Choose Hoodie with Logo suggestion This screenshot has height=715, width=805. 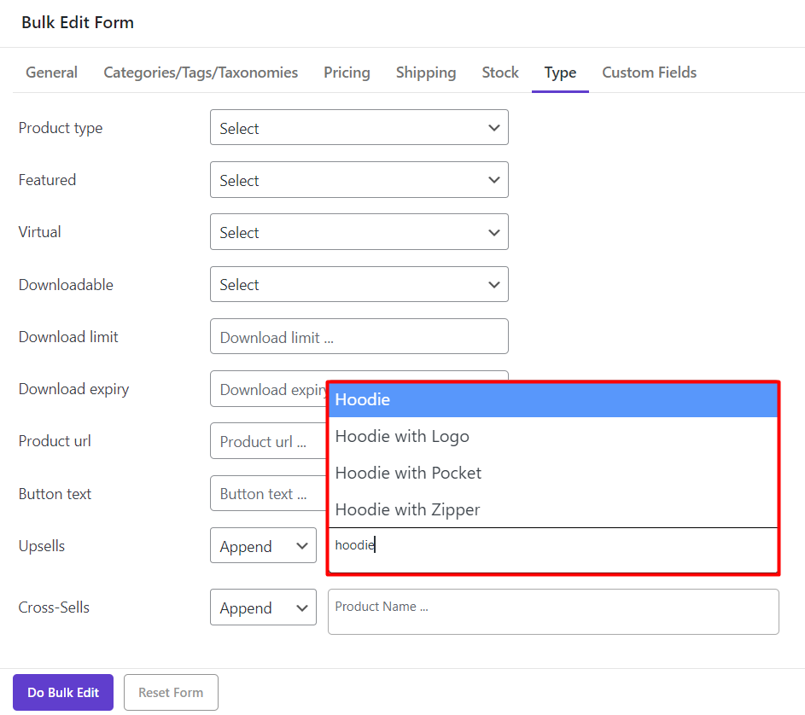point(552,436)
